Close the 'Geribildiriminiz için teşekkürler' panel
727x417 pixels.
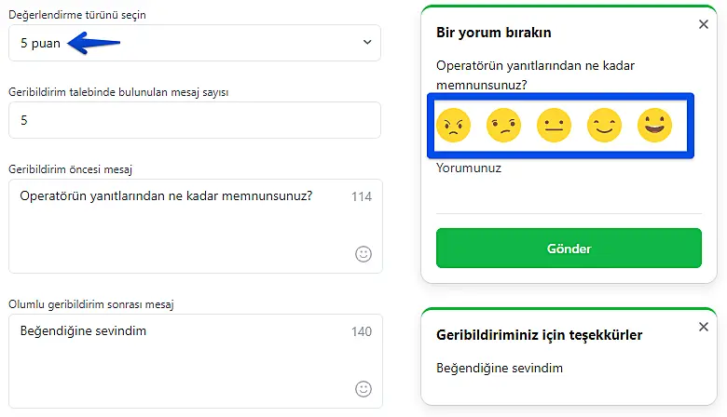(x=704, y=327)
